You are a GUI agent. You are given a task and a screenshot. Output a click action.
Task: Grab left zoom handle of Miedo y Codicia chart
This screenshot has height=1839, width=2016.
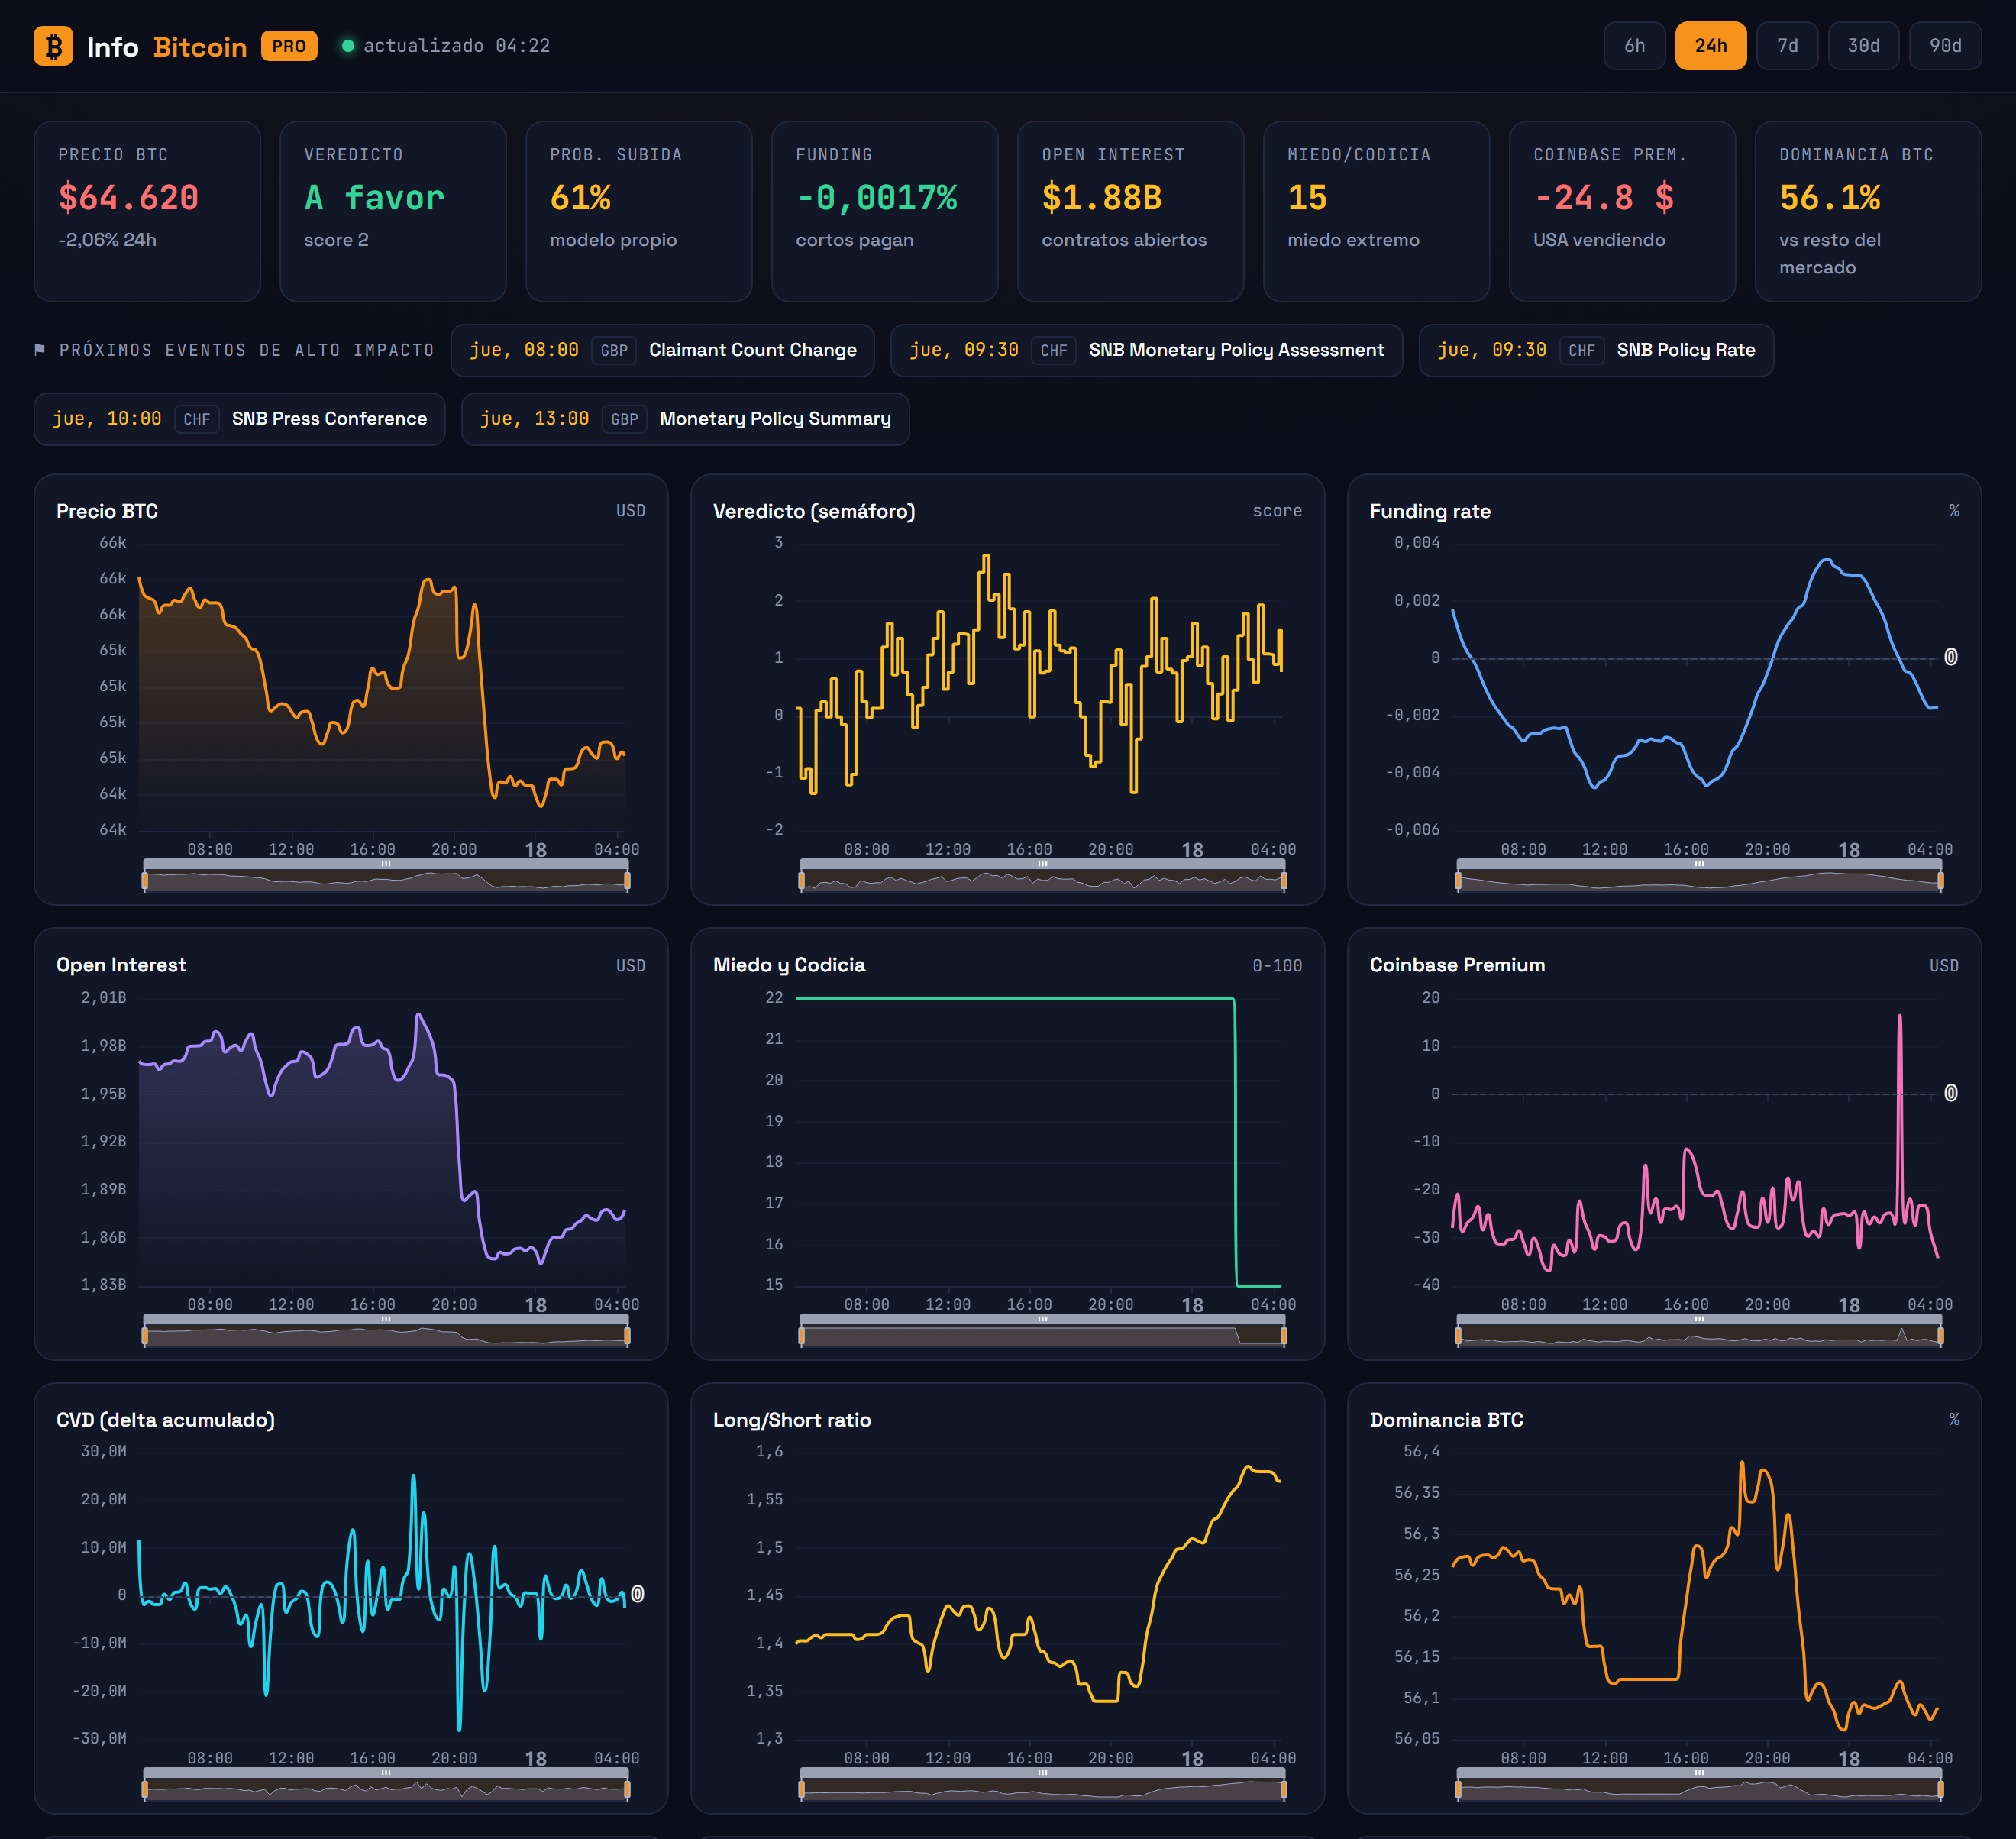tap(801, 1336)
